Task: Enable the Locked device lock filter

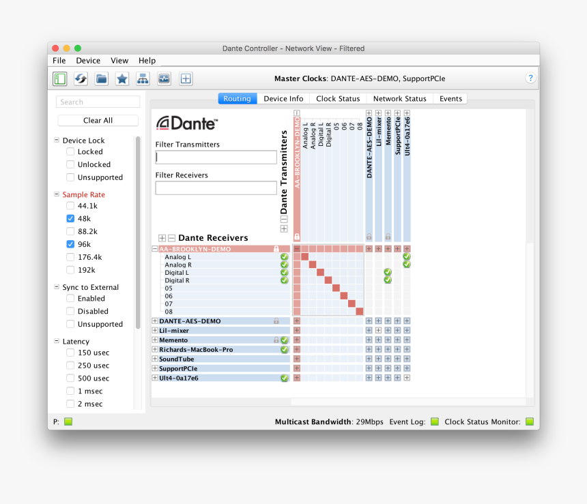Action: (x=70, y=151)
